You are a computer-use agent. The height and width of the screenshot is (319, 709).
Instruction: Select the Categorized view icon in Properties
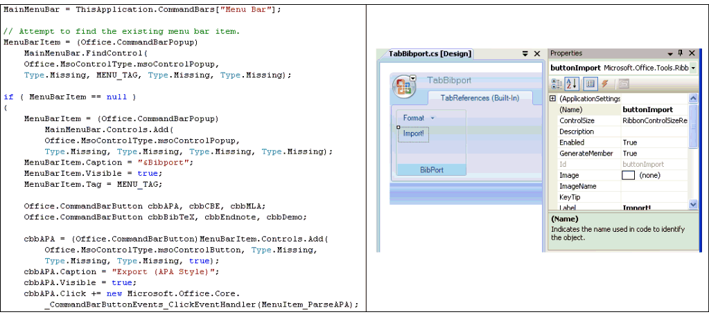556,84
